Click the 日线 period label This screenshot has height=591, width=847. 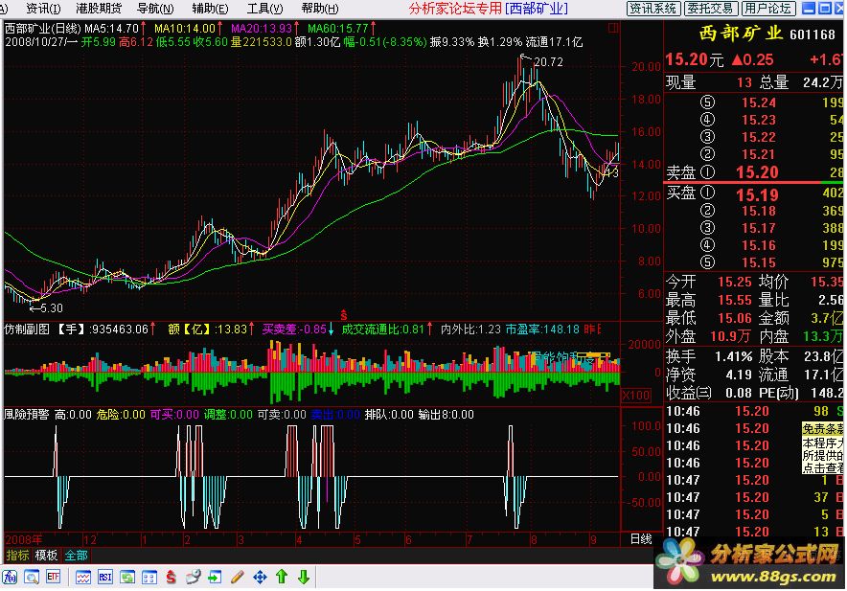point(641,539)
